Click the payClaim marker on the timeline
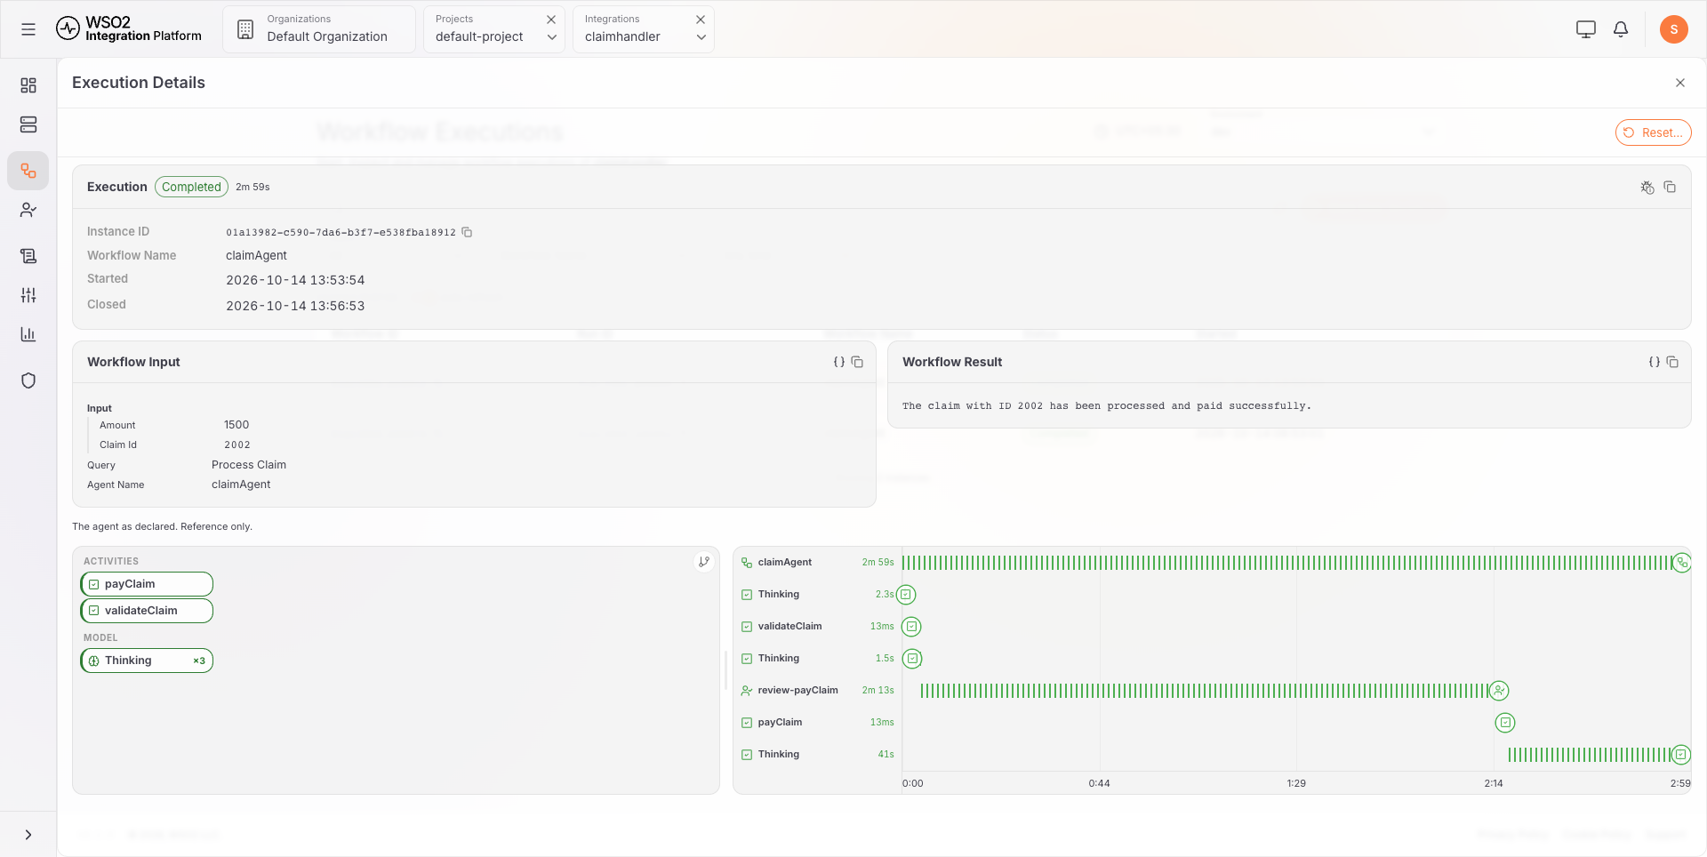 point(1505,723)
